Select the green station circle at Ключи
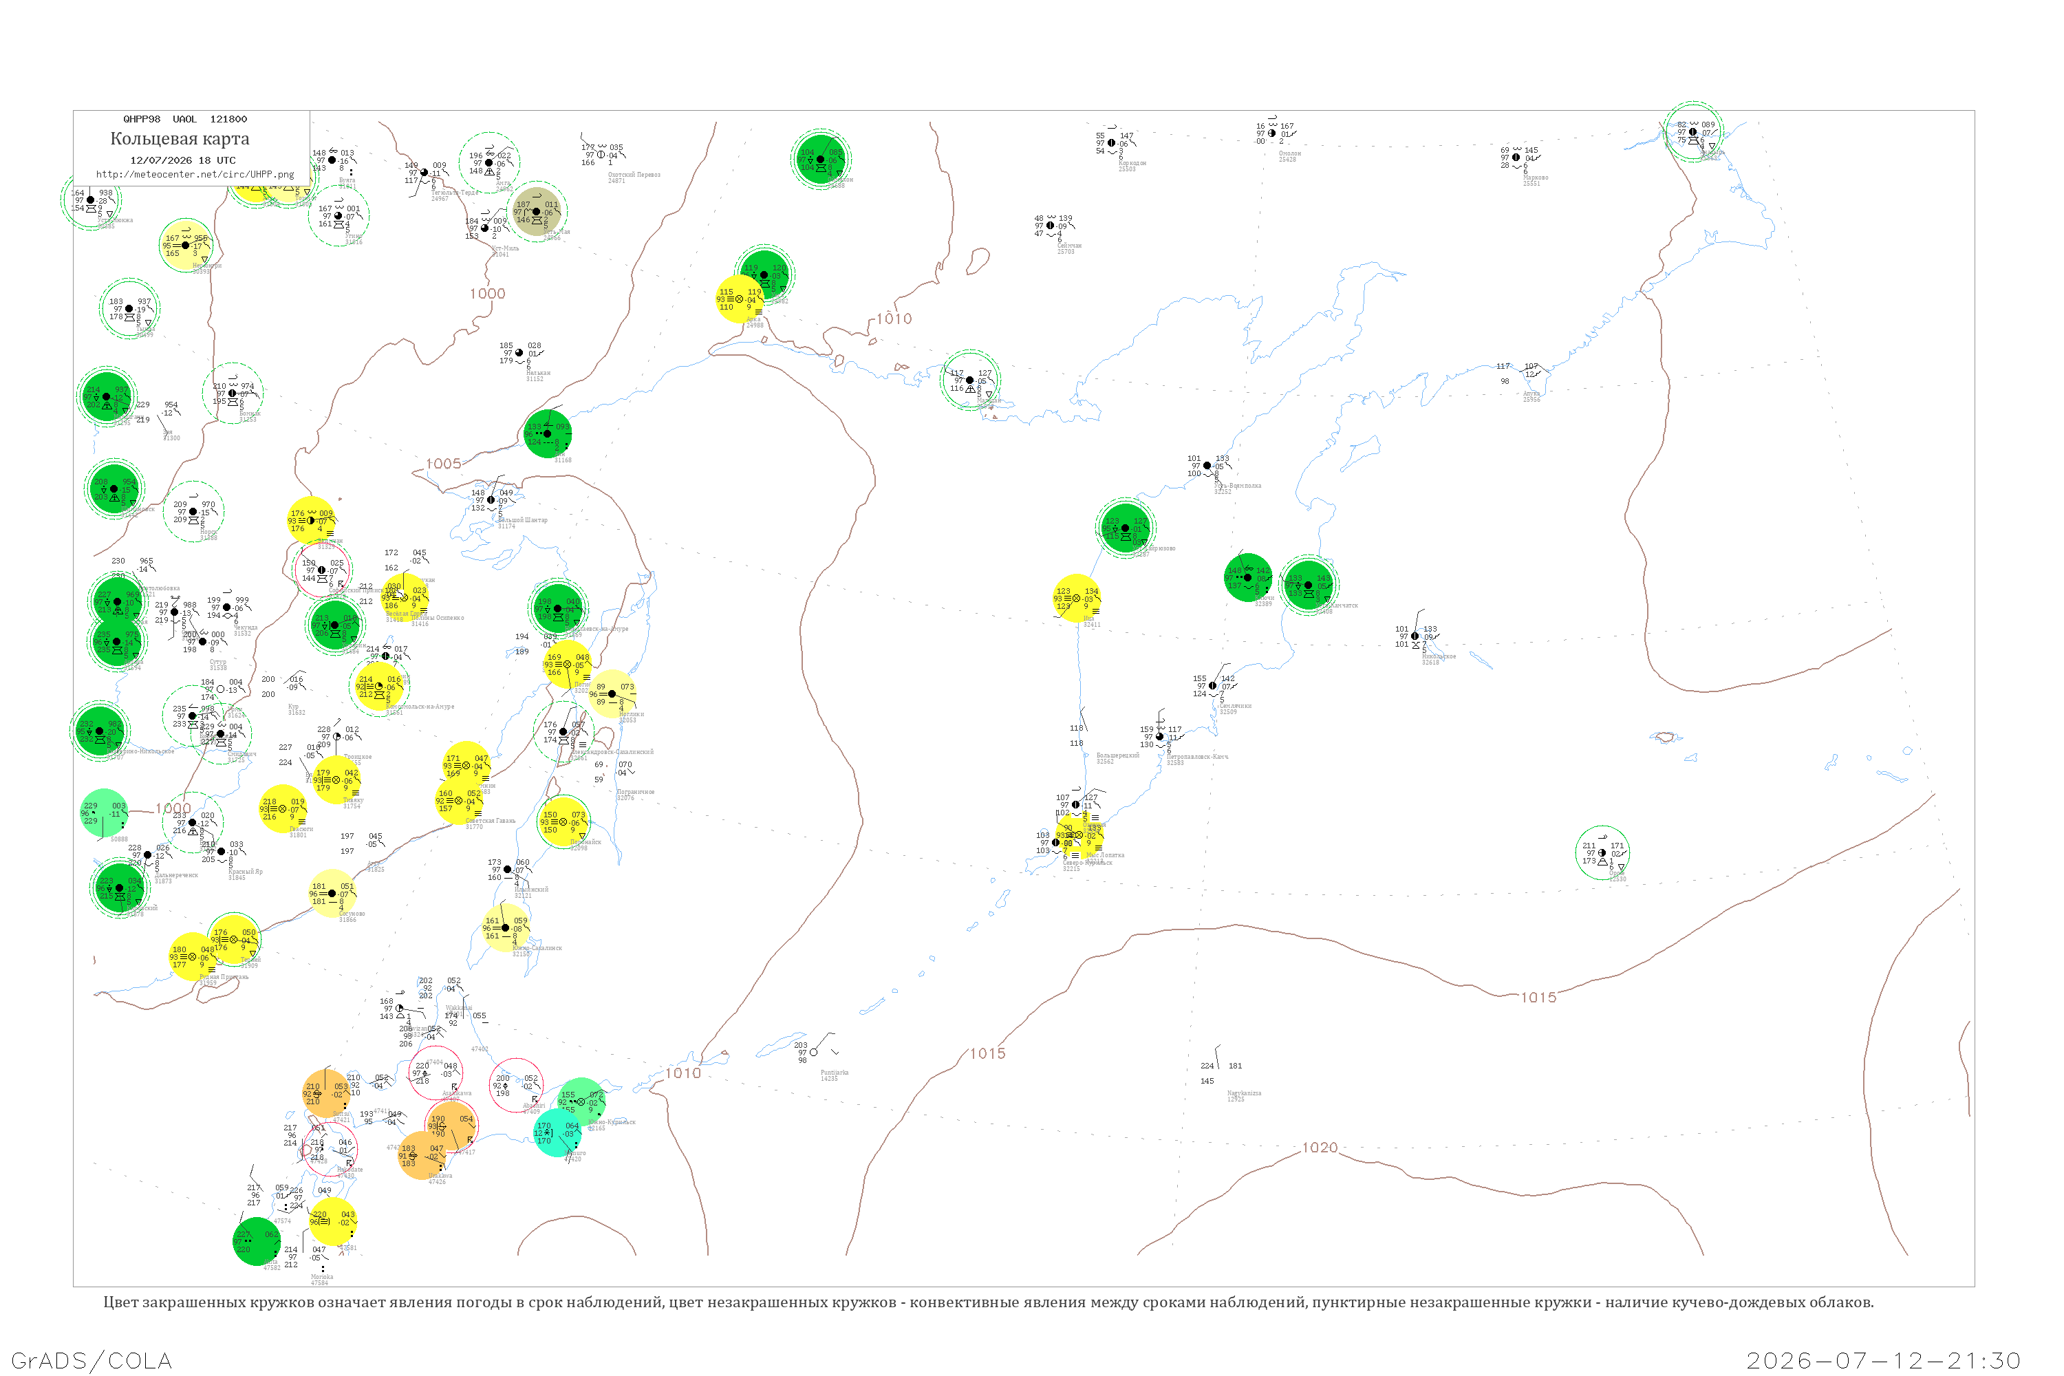Viewport: 2064px width, 1376px height. 1248,577
